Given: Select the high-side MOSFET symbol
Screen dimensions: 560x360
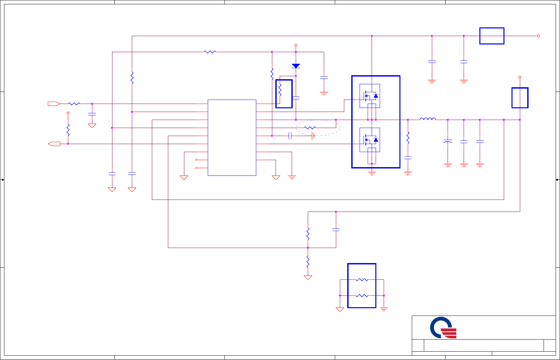Looking at the screenshot, I should click(x=370, y=96).
